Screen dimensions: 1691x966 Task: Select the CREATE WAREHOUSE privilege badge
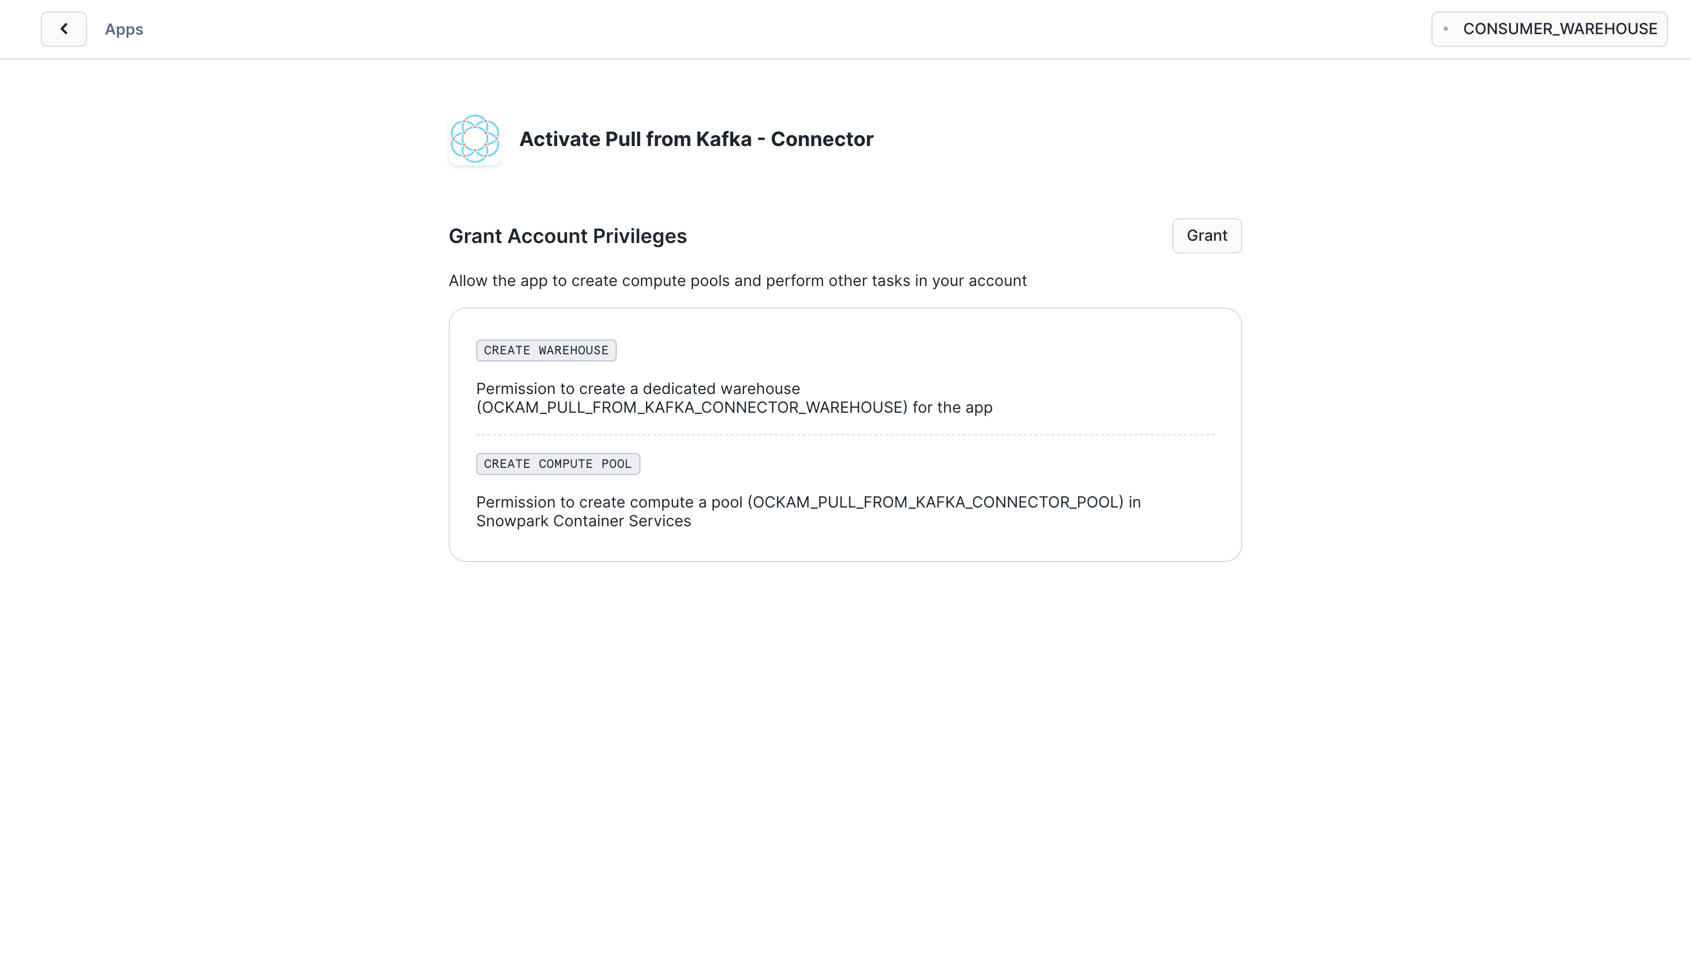click(545, 350)
